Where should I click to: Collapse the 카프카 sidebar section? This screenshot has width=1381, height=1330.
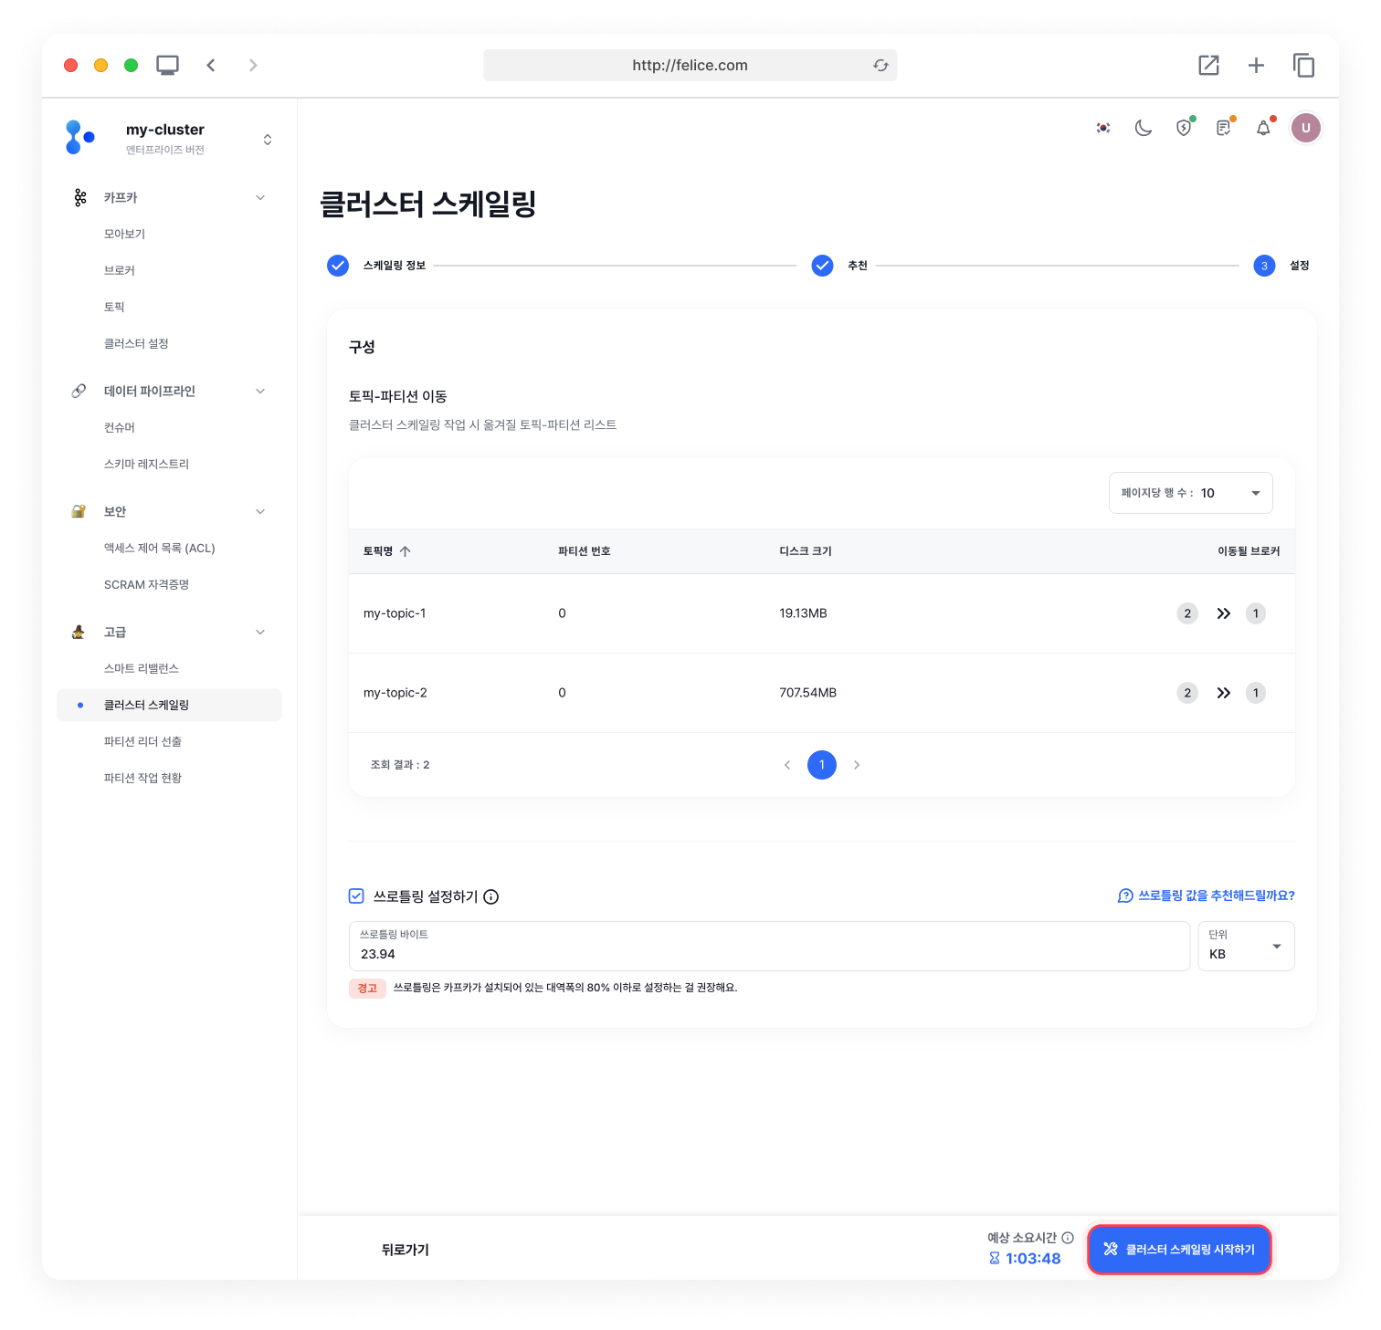coord(260,197)
